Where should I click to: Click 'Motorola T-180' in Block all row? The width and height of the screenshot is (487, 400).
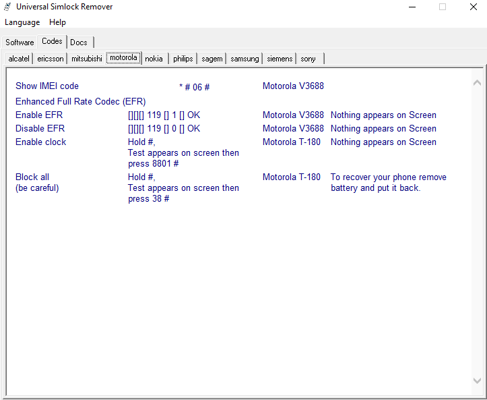click(x=292, y=177)
